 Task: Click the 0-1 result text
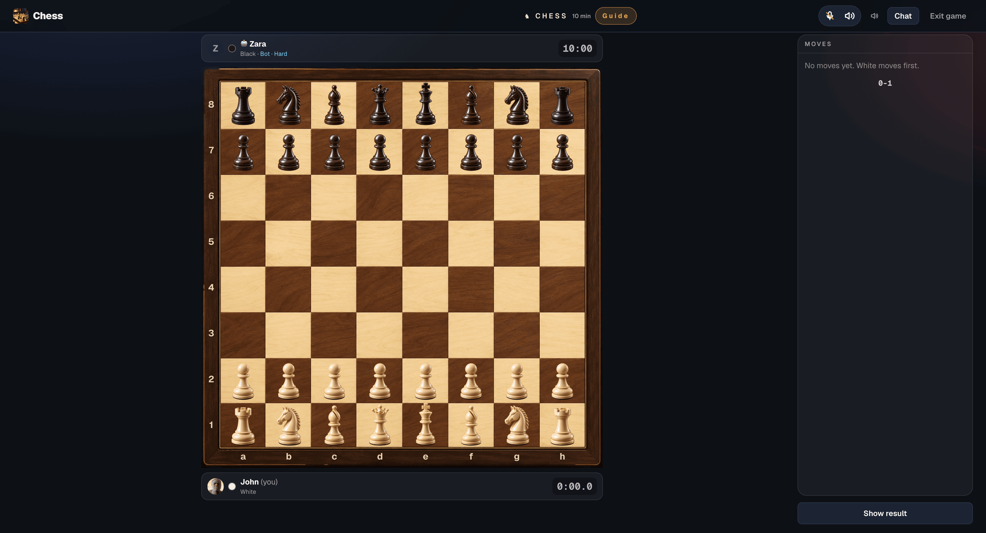tap(885, 83)
